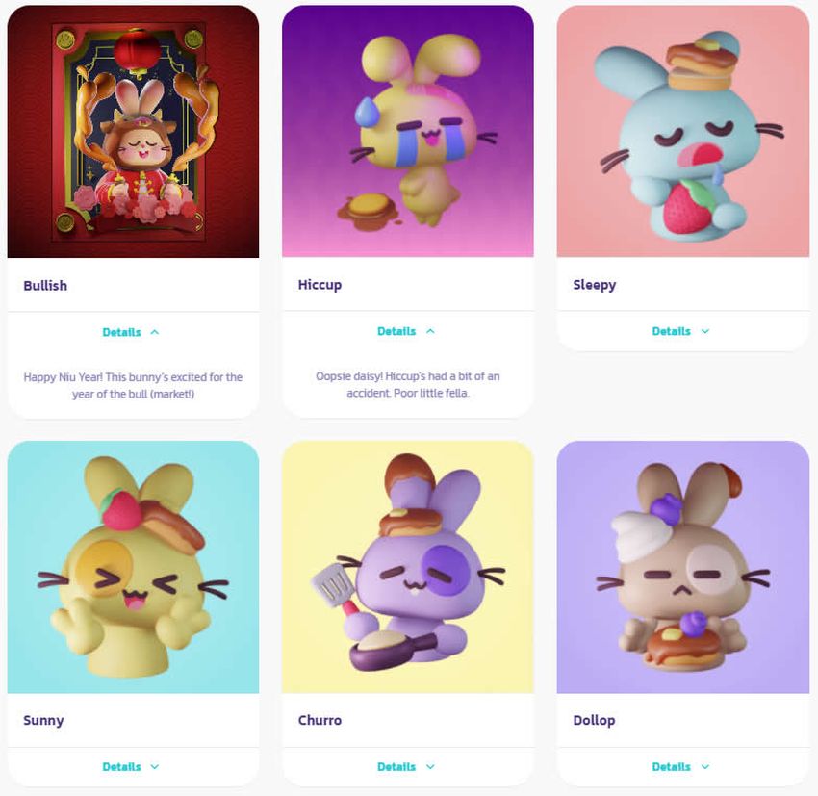Click the Sleepy details down chevron

705,331
